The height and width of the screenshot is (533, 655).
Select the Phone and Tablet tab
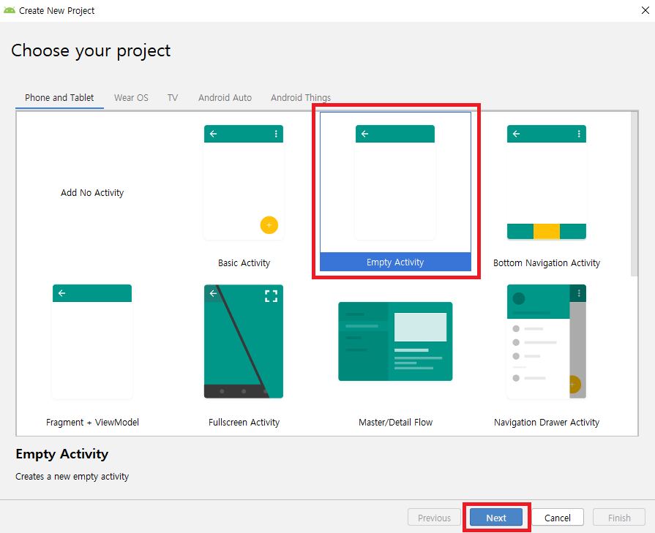[x=59, y=98]
